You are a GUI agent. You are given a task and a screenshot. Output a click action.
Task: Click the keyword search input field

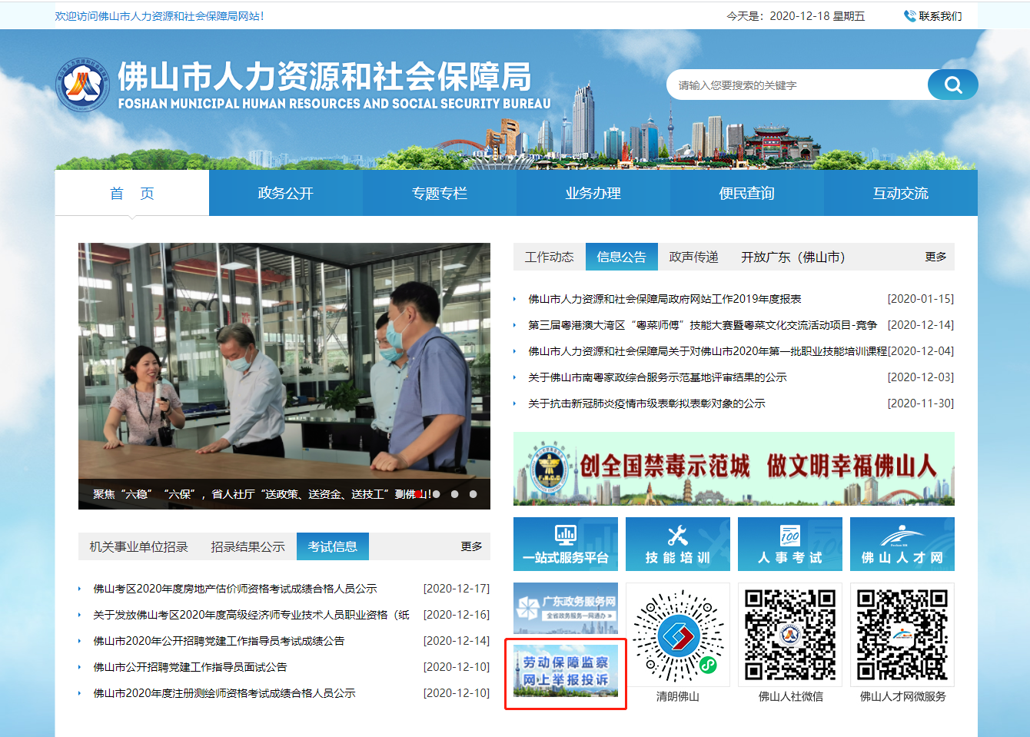(x=796, y=85)
